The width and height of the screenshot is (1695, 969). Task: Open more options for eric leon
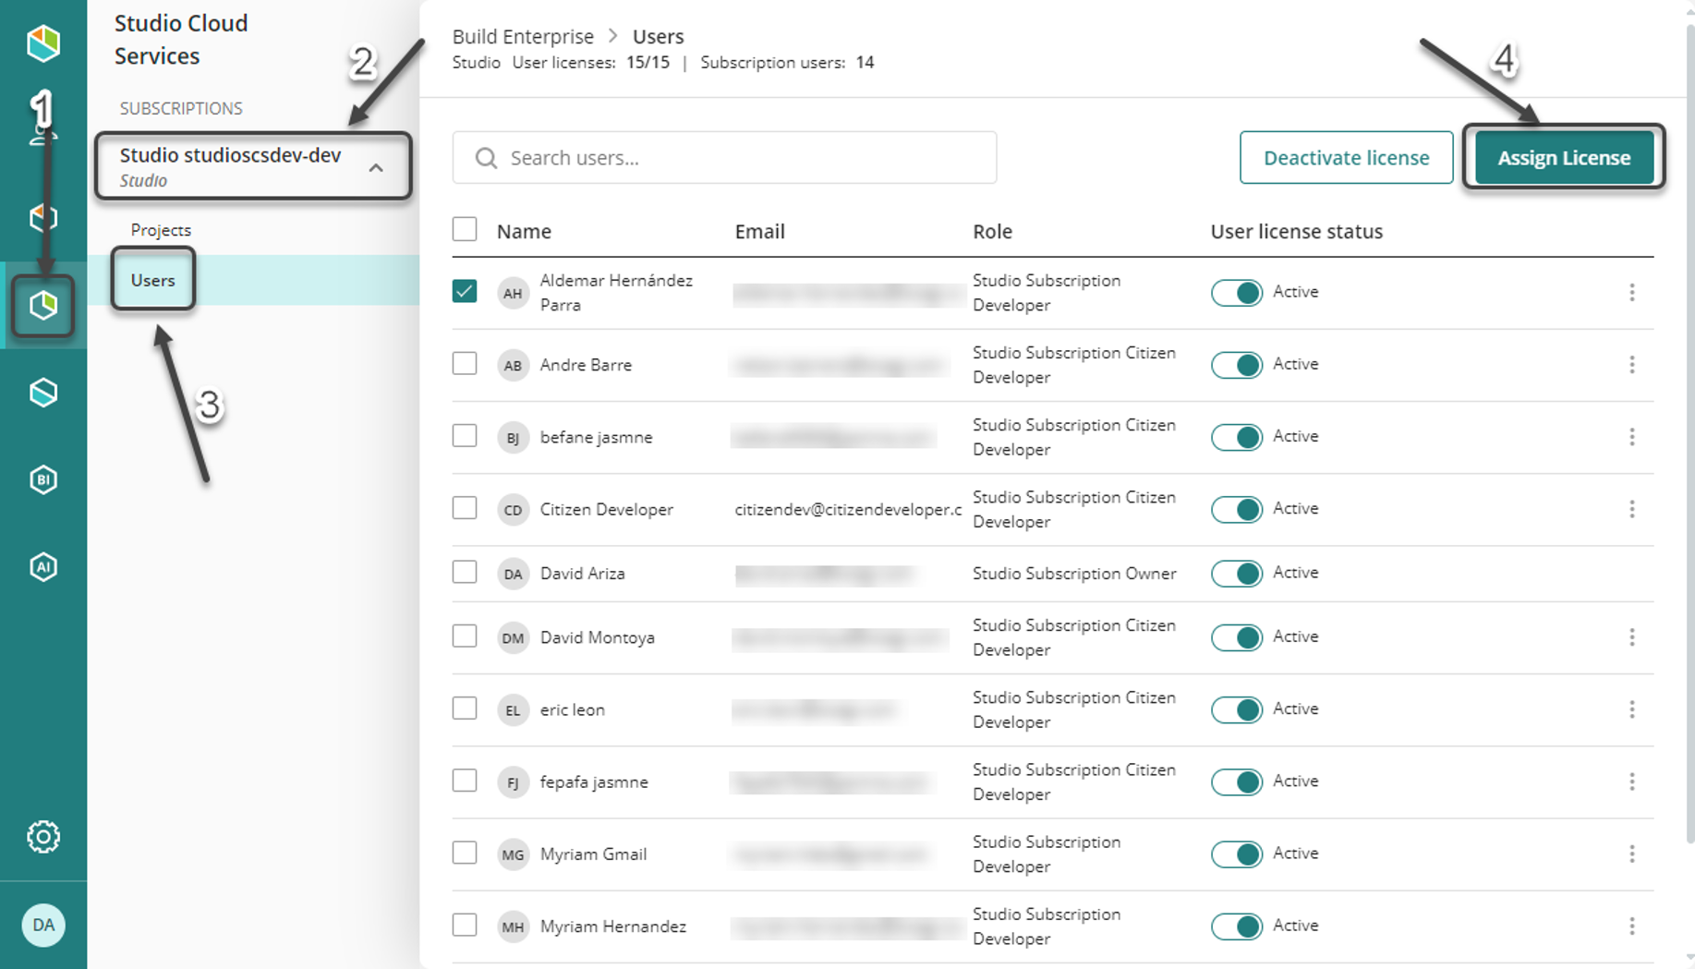click(x=1632, y=709)
